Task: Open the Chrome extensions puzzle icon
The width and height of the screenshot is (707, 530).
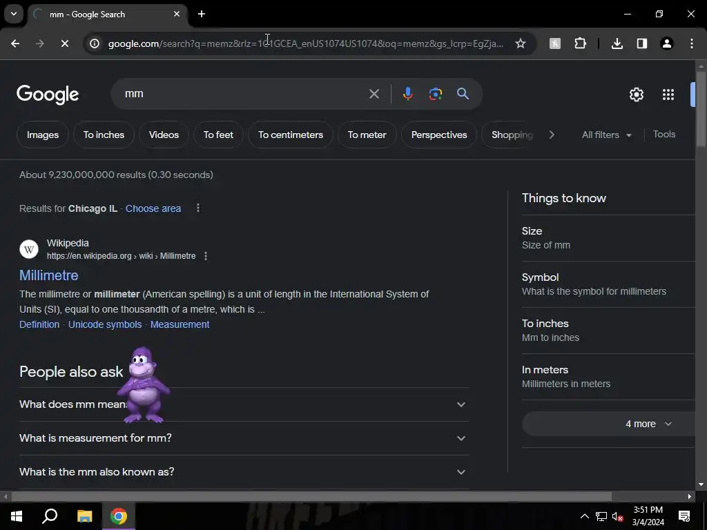Action: click(x=580, y=43)
